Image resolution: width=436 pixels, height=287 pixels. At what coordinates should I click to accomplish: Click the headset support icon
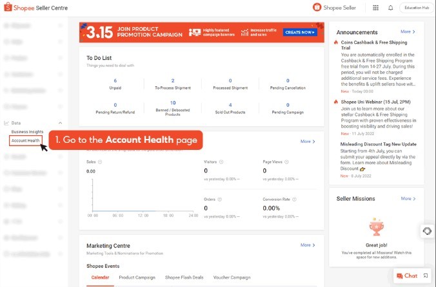tap(427, 231)
